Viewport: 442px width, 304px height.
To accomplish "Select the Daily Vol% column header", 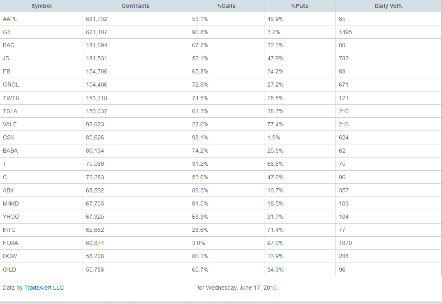I will click(x=388, y=6).
